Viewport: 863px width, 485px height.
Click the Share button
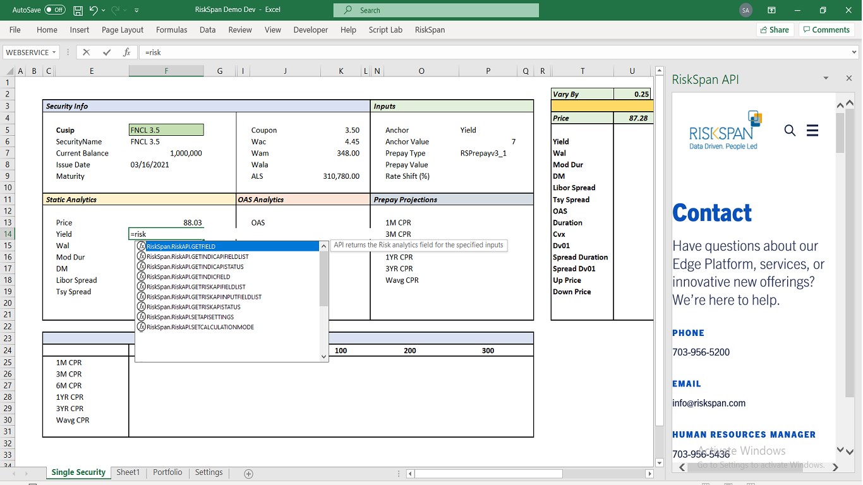tap(774, 30)
